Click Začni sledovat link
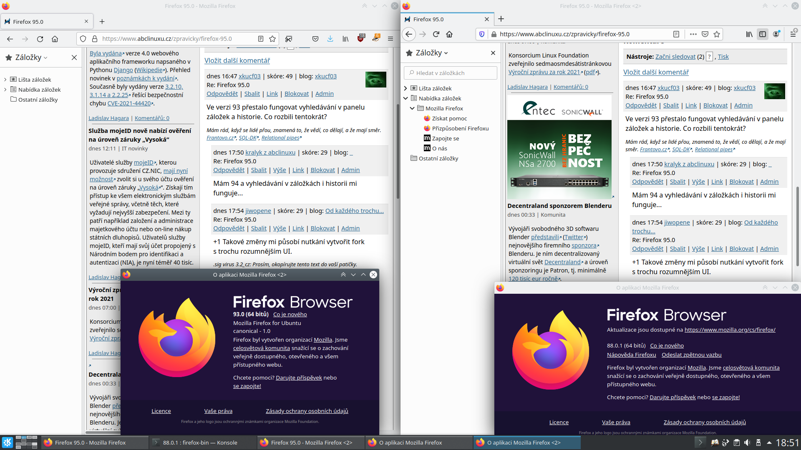The width and height of the screenshot is (801, 450). [675, 57]
